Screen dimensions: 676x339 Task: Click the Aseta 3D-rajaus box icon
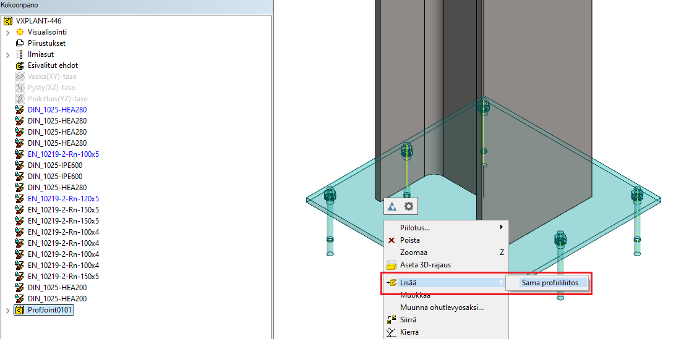(x=391, y=265)
